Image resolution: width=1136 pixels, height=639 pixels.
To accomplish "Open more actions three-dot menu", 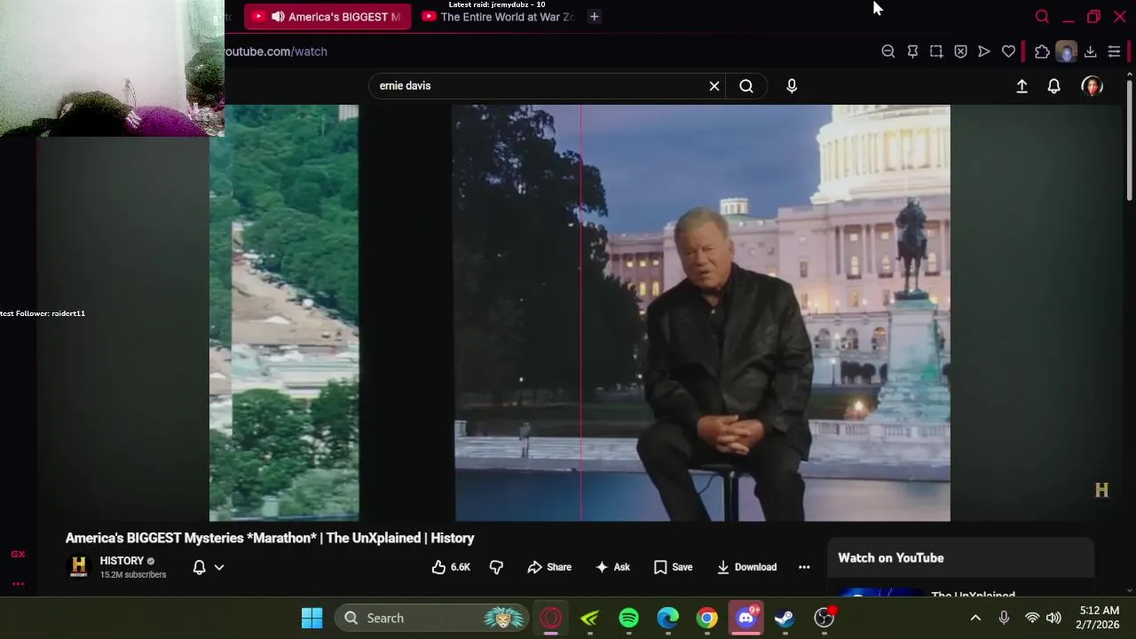I will pos(804,567).
